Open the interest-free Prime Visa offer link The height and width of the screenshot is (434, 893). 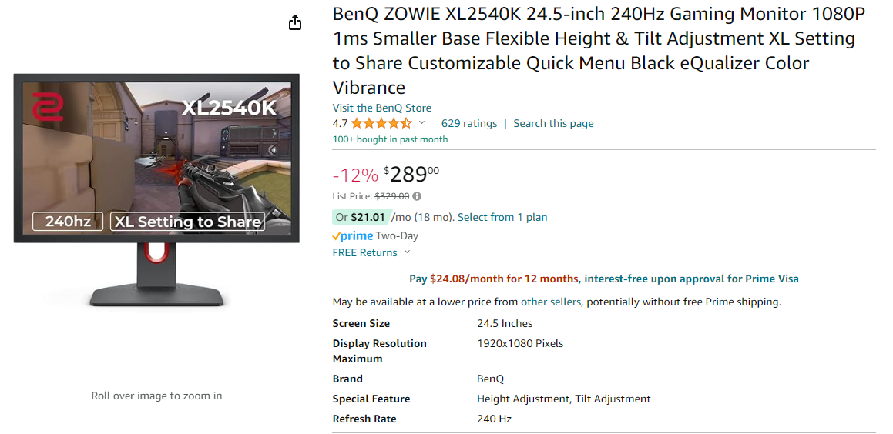tap(690, 279)
